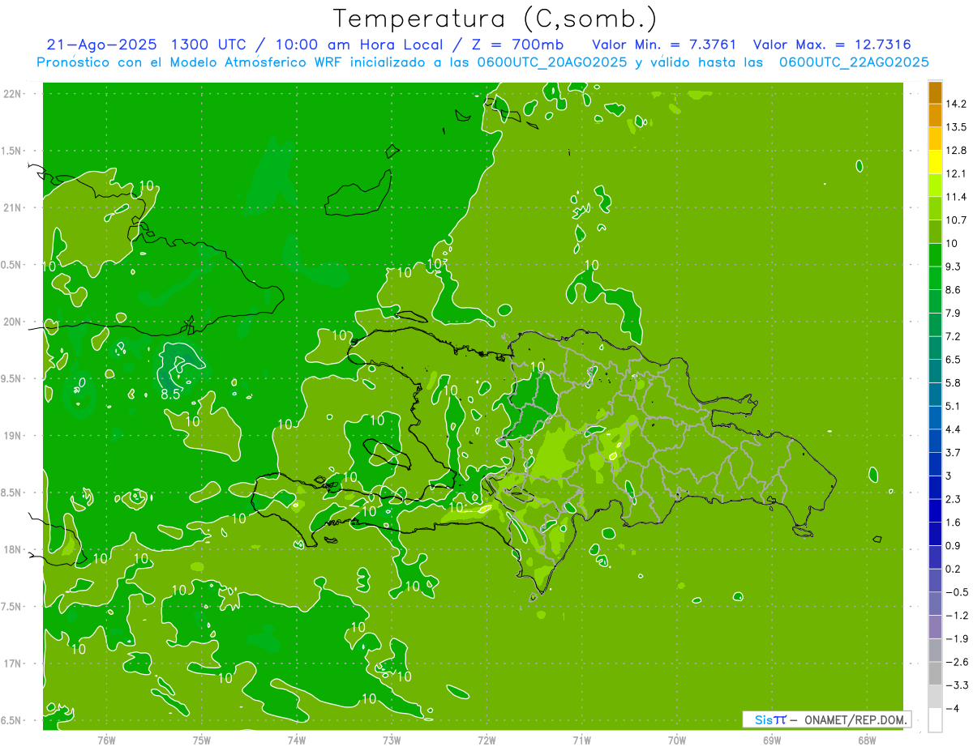Click "10:00 am Hora Local" text
Screen dimensions: 973x751
click(x=358, y=44)
